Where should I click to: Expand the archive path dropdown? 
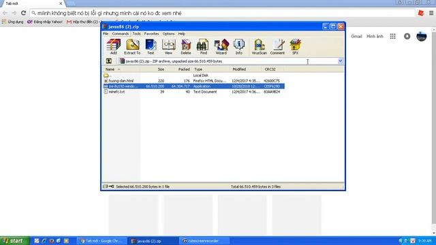(341, 61)
